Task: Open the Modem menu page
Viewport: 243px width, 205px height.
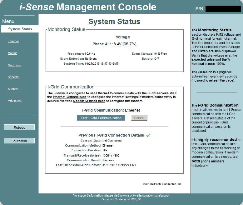Action: pyautogui.click(x=12, y=53)
